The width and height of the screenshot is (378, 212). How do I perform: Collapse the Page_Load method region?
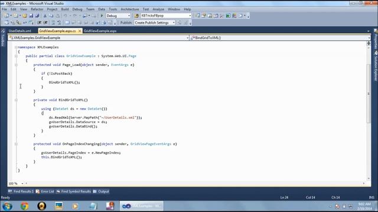point(16,65)
